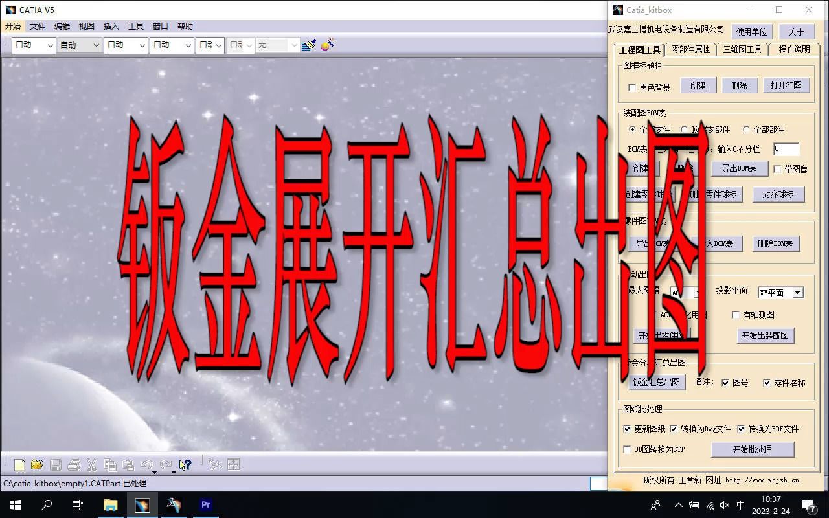
Task: Switch to the 操作说明 tab
Action: point(795,49)
